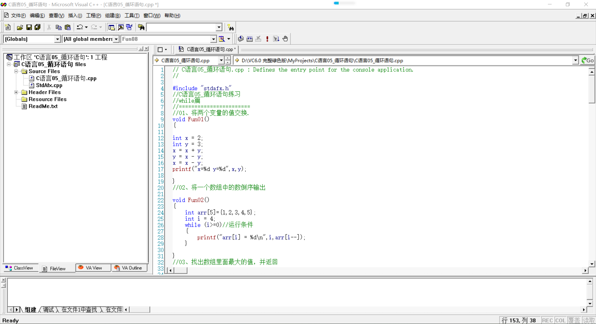Click the Insert Breakpoint hand icon
The image size is (596, 324).
coord(285,39)
